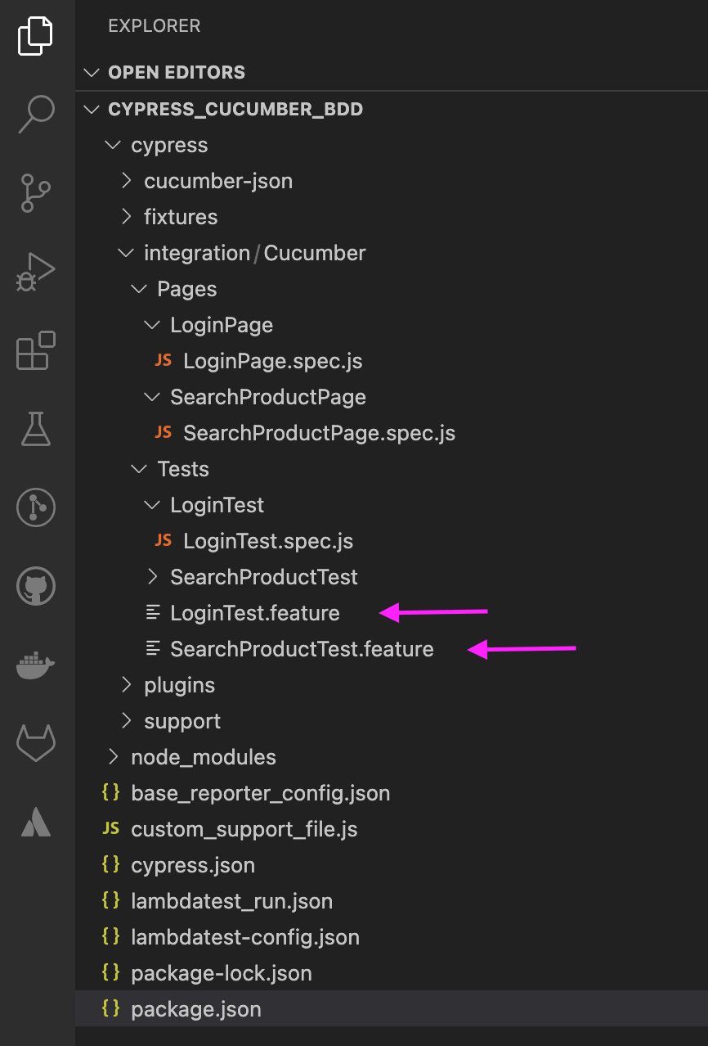Viewport: 708px width, 1046px height.
Task: Select the package.json file
Action: click(x=195, y=1009)
